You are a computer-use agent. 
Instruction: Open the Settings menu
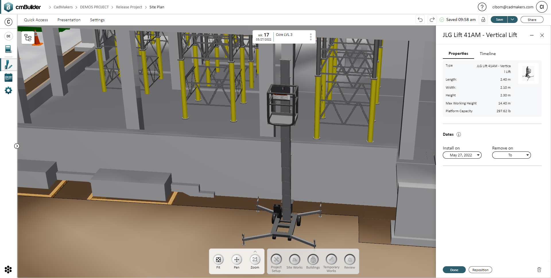tap(97, 20)
